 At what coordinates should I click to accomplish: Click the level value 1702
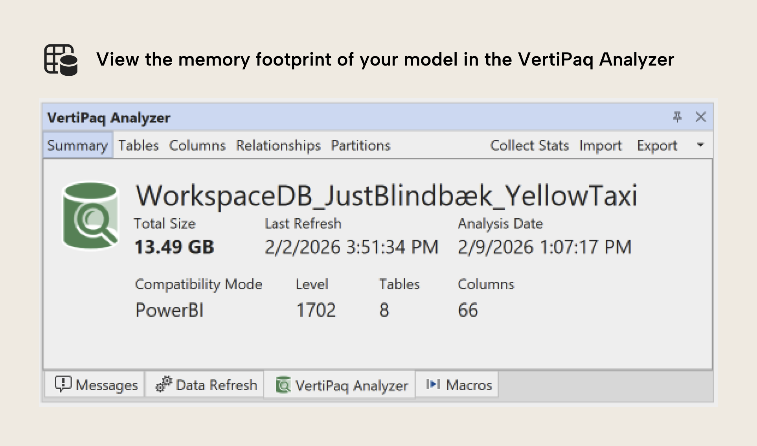pyautogui.click(x=316, y=310)
